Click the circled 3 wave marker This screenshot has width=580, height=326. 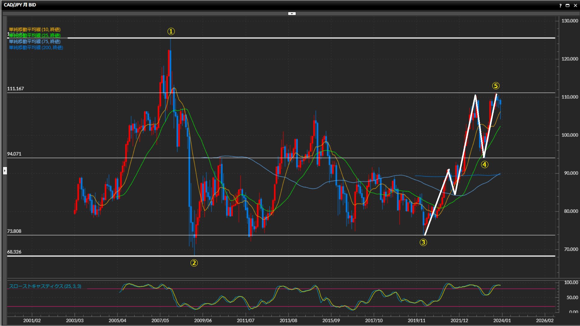[423, 242]
